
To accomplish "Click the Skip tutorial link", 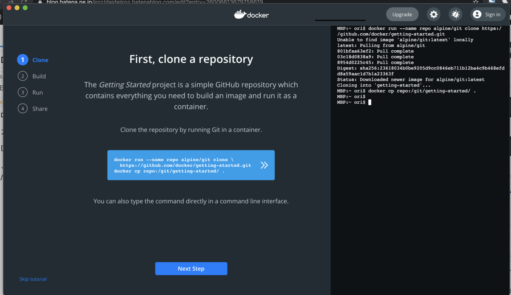I will click(x=33, y=279).
